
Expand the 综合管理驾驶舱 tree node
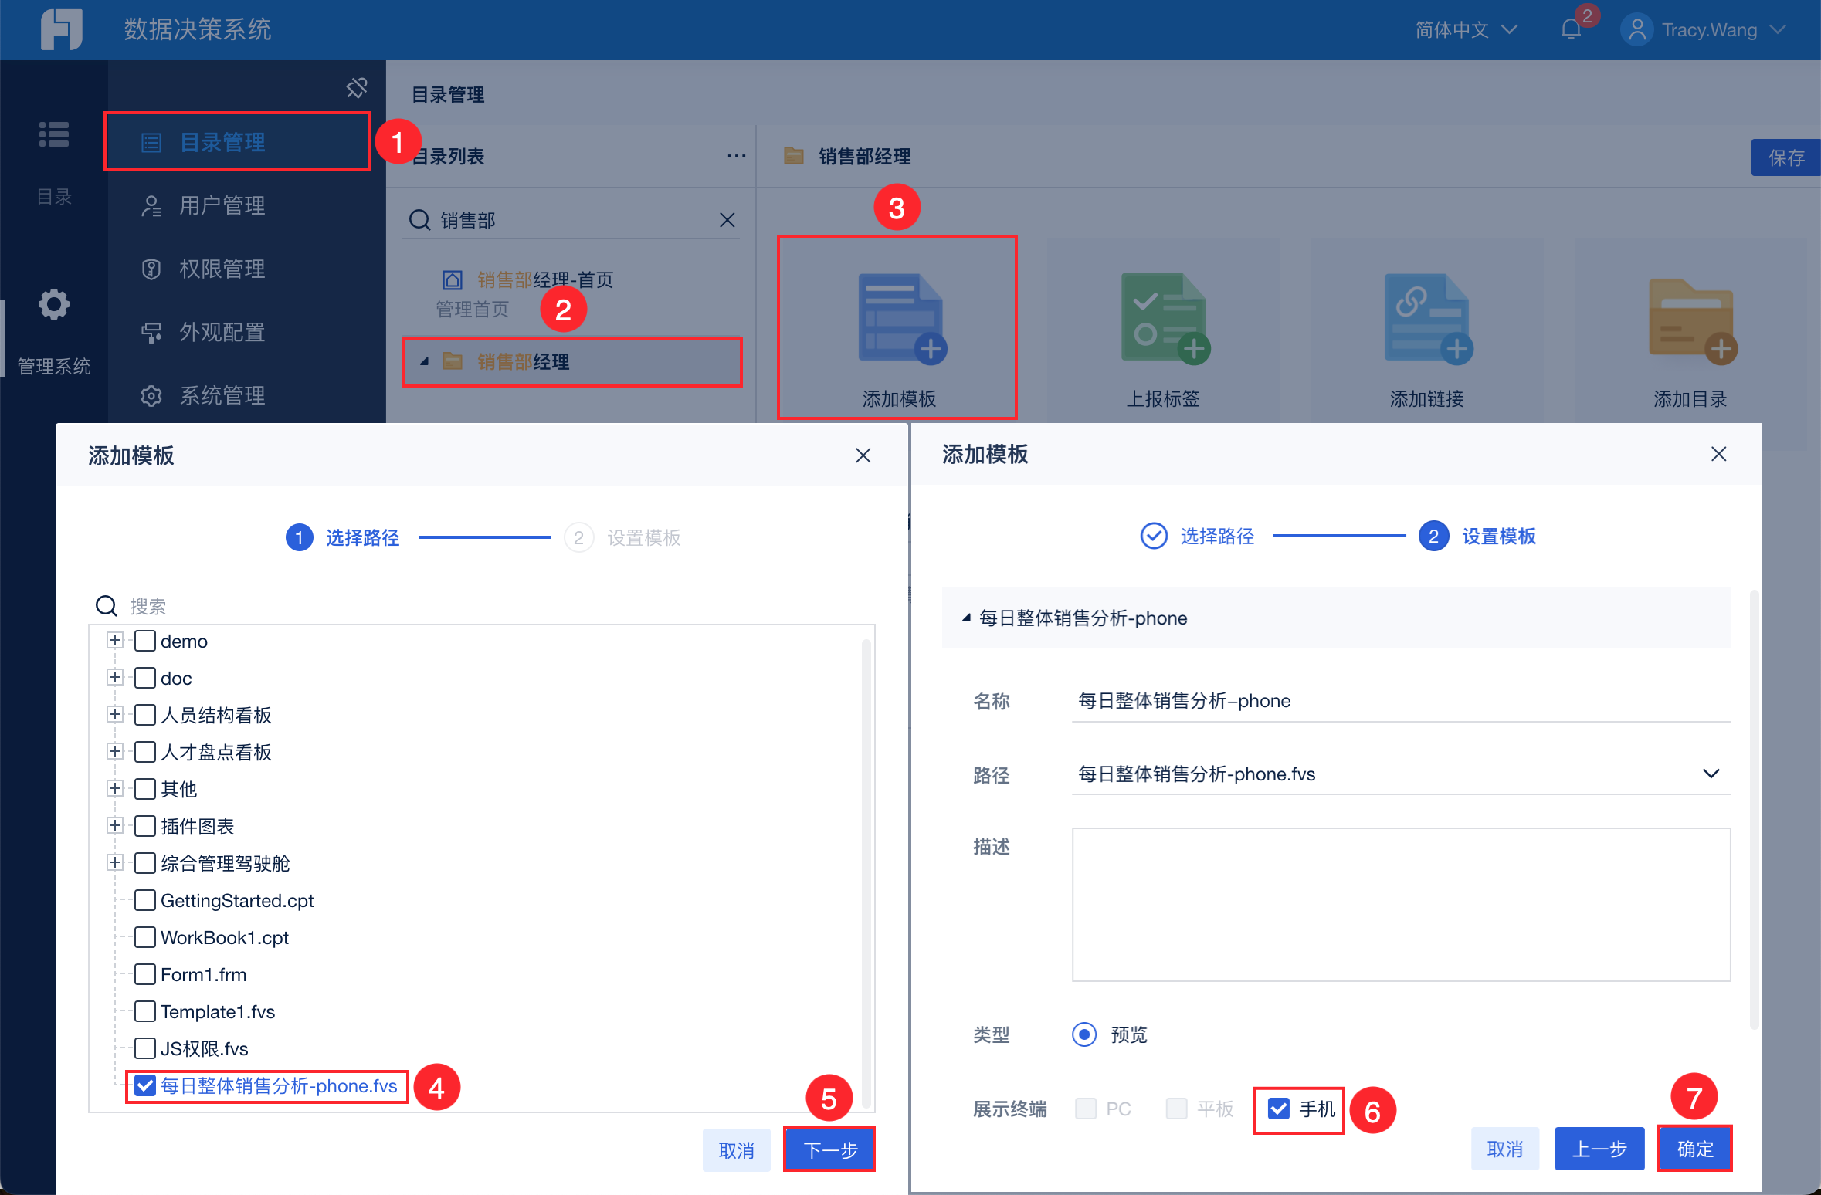point(115,862)
